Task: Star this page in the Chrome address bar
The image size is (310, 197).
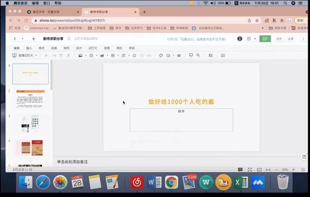Action: (257, 20)
